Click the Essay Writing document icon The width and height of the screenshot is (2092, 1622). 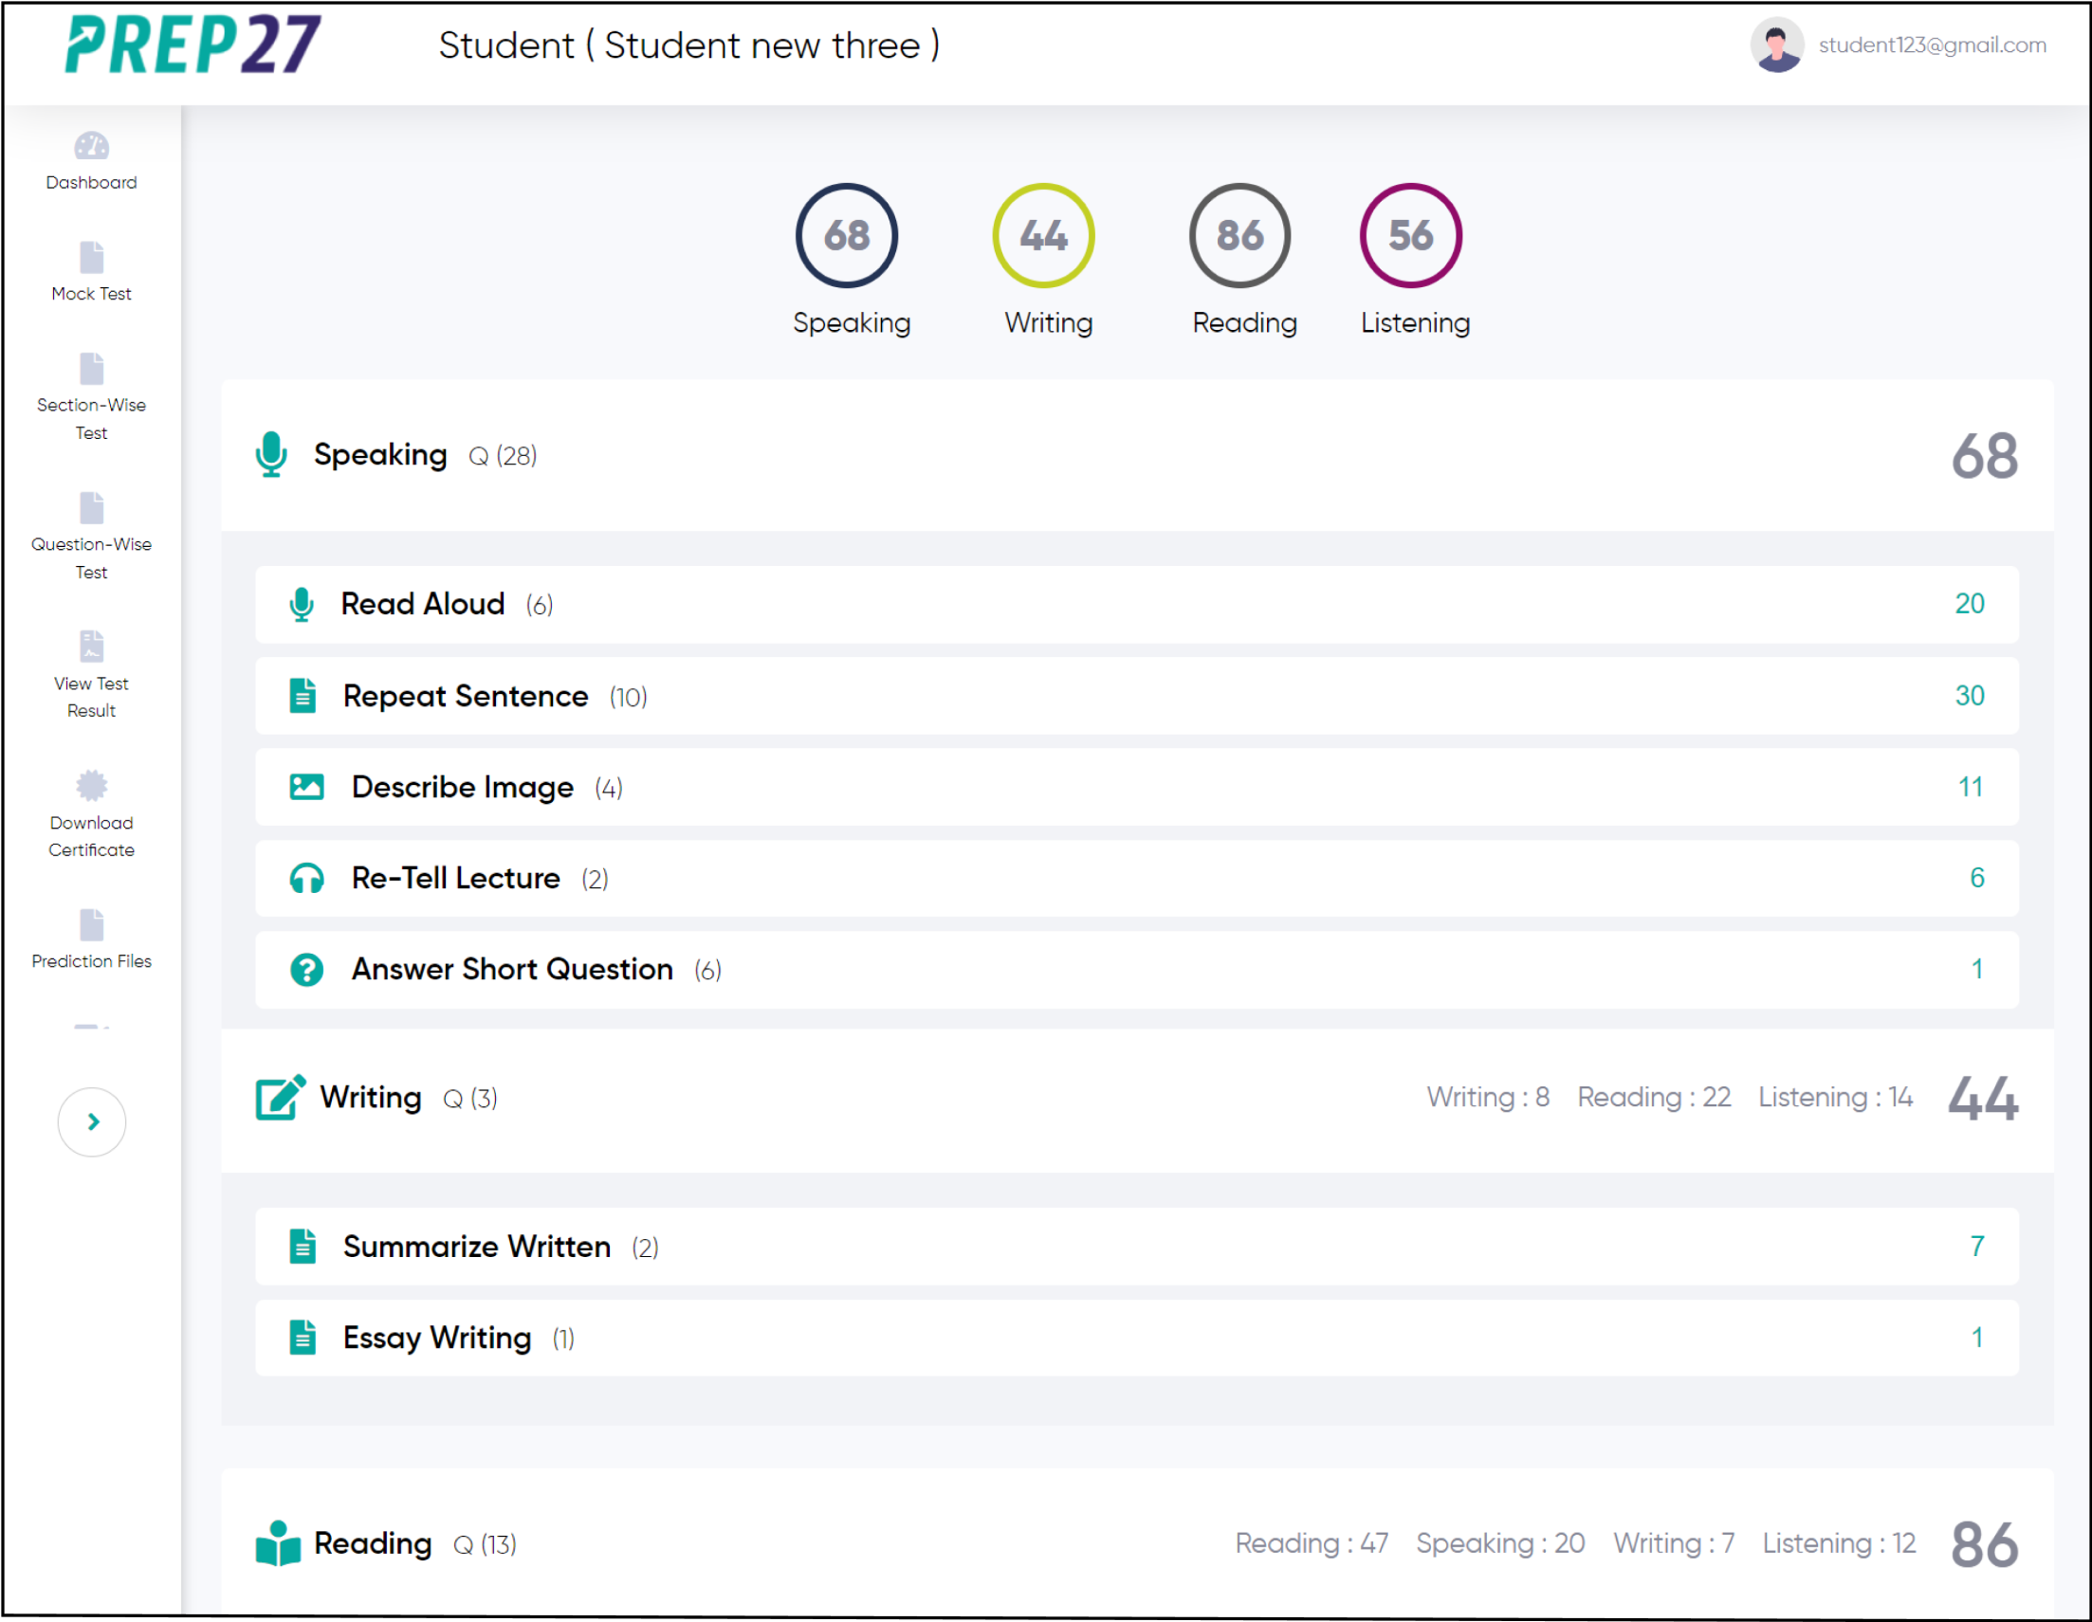tap(303, 1338)
